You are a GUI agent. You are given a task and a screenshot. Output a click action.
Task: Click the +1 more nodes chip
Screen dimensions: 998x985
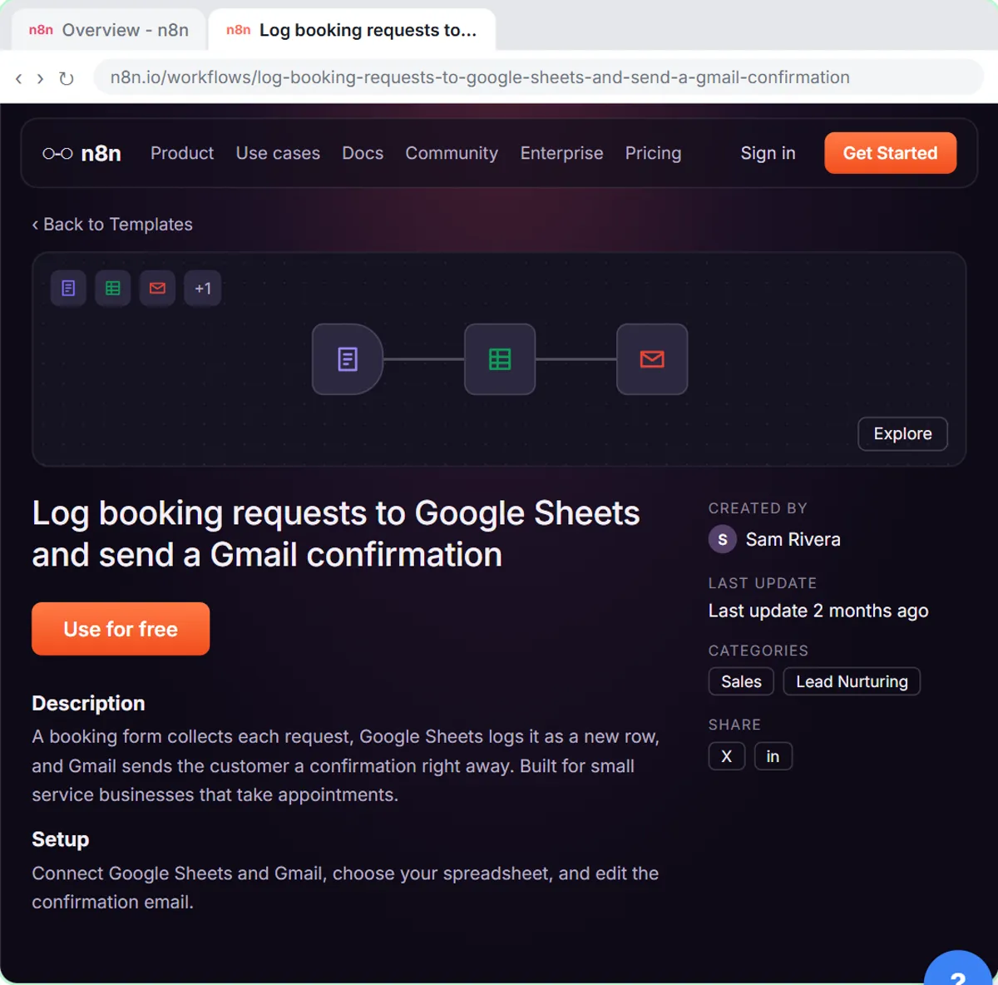pyautogui.click(x=203, y=289)
